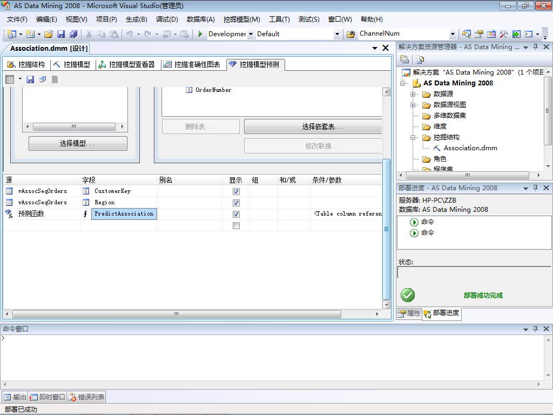
Task: Click the PredictAssociation function icon
Action: point(85,214)
